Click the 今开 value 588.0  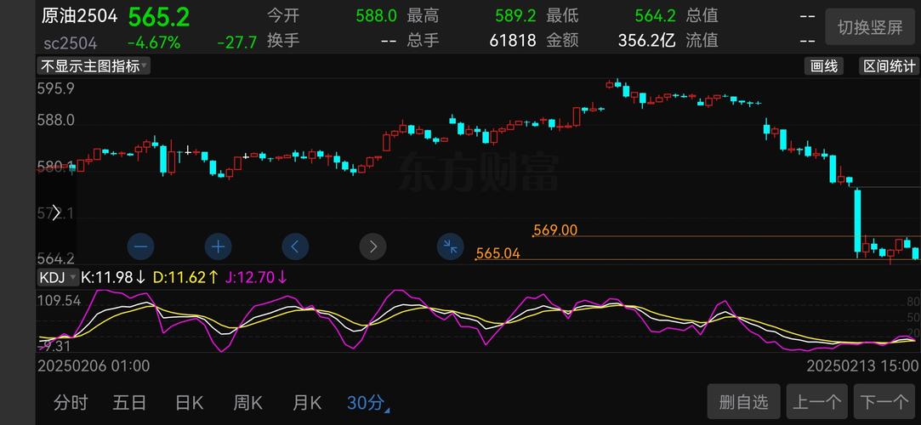tap(377, 16)
